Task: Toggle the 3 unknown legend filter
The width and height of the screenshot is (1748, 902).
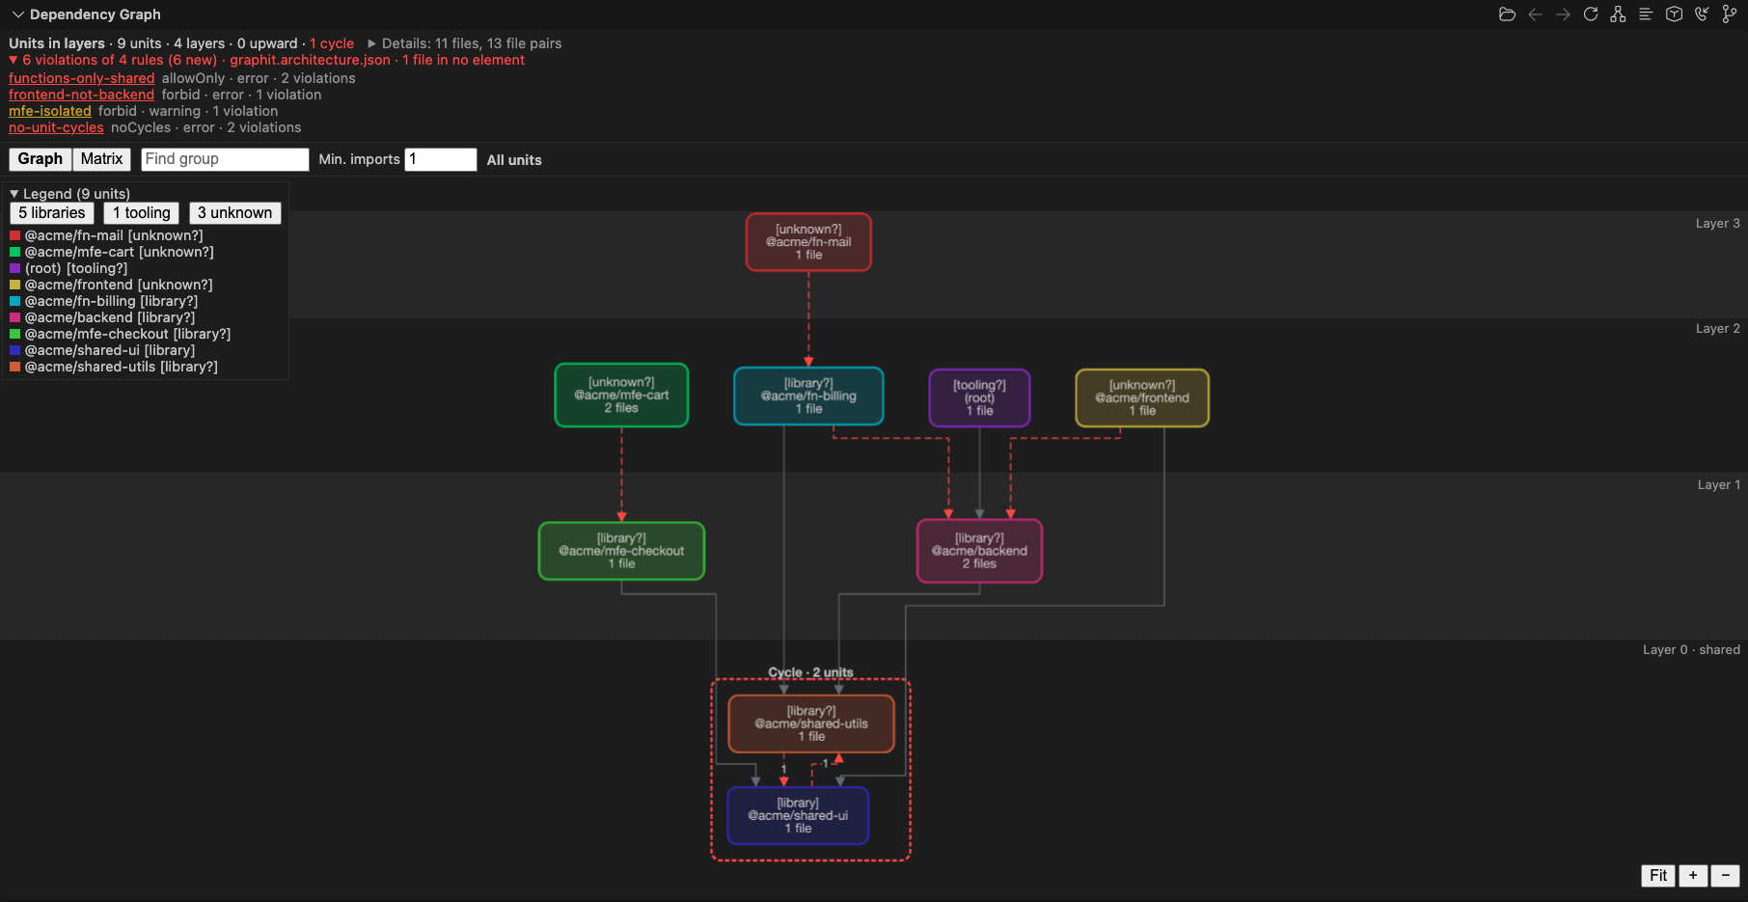Action: point(235,213)
